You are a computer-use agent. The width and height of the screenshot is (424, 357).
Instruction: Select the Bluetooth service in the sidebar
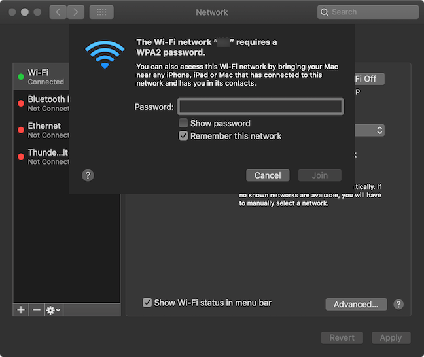[41, 103]
